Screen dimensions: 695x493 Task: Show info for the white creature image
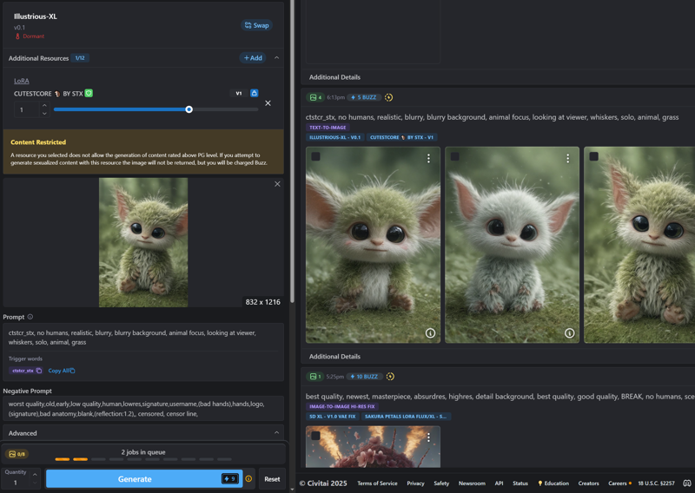[x=570, y=333]
